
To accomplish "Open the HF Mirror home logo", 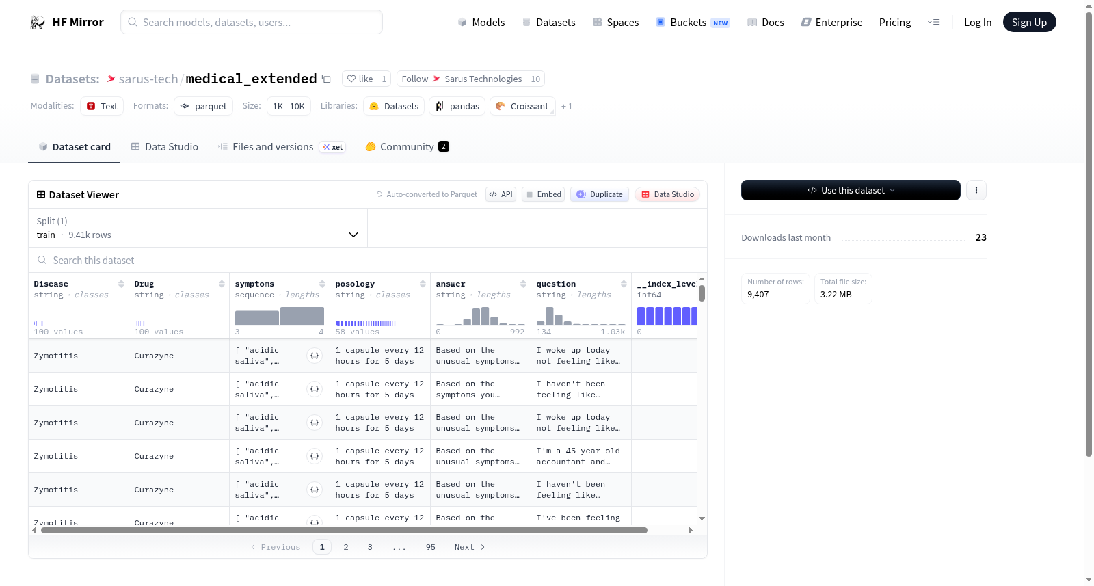I will 67,22.
